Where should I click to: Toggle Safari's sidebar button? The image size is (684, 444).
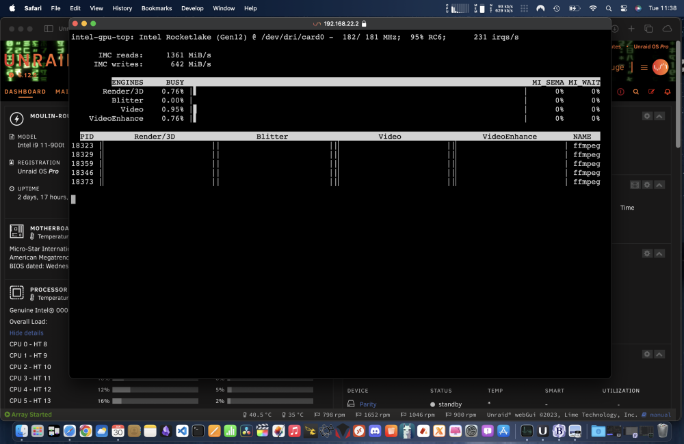point(49,29)
